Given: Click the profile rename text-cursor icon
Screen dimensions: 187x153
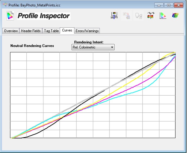Looking at the screenshot, I should 114,16.
